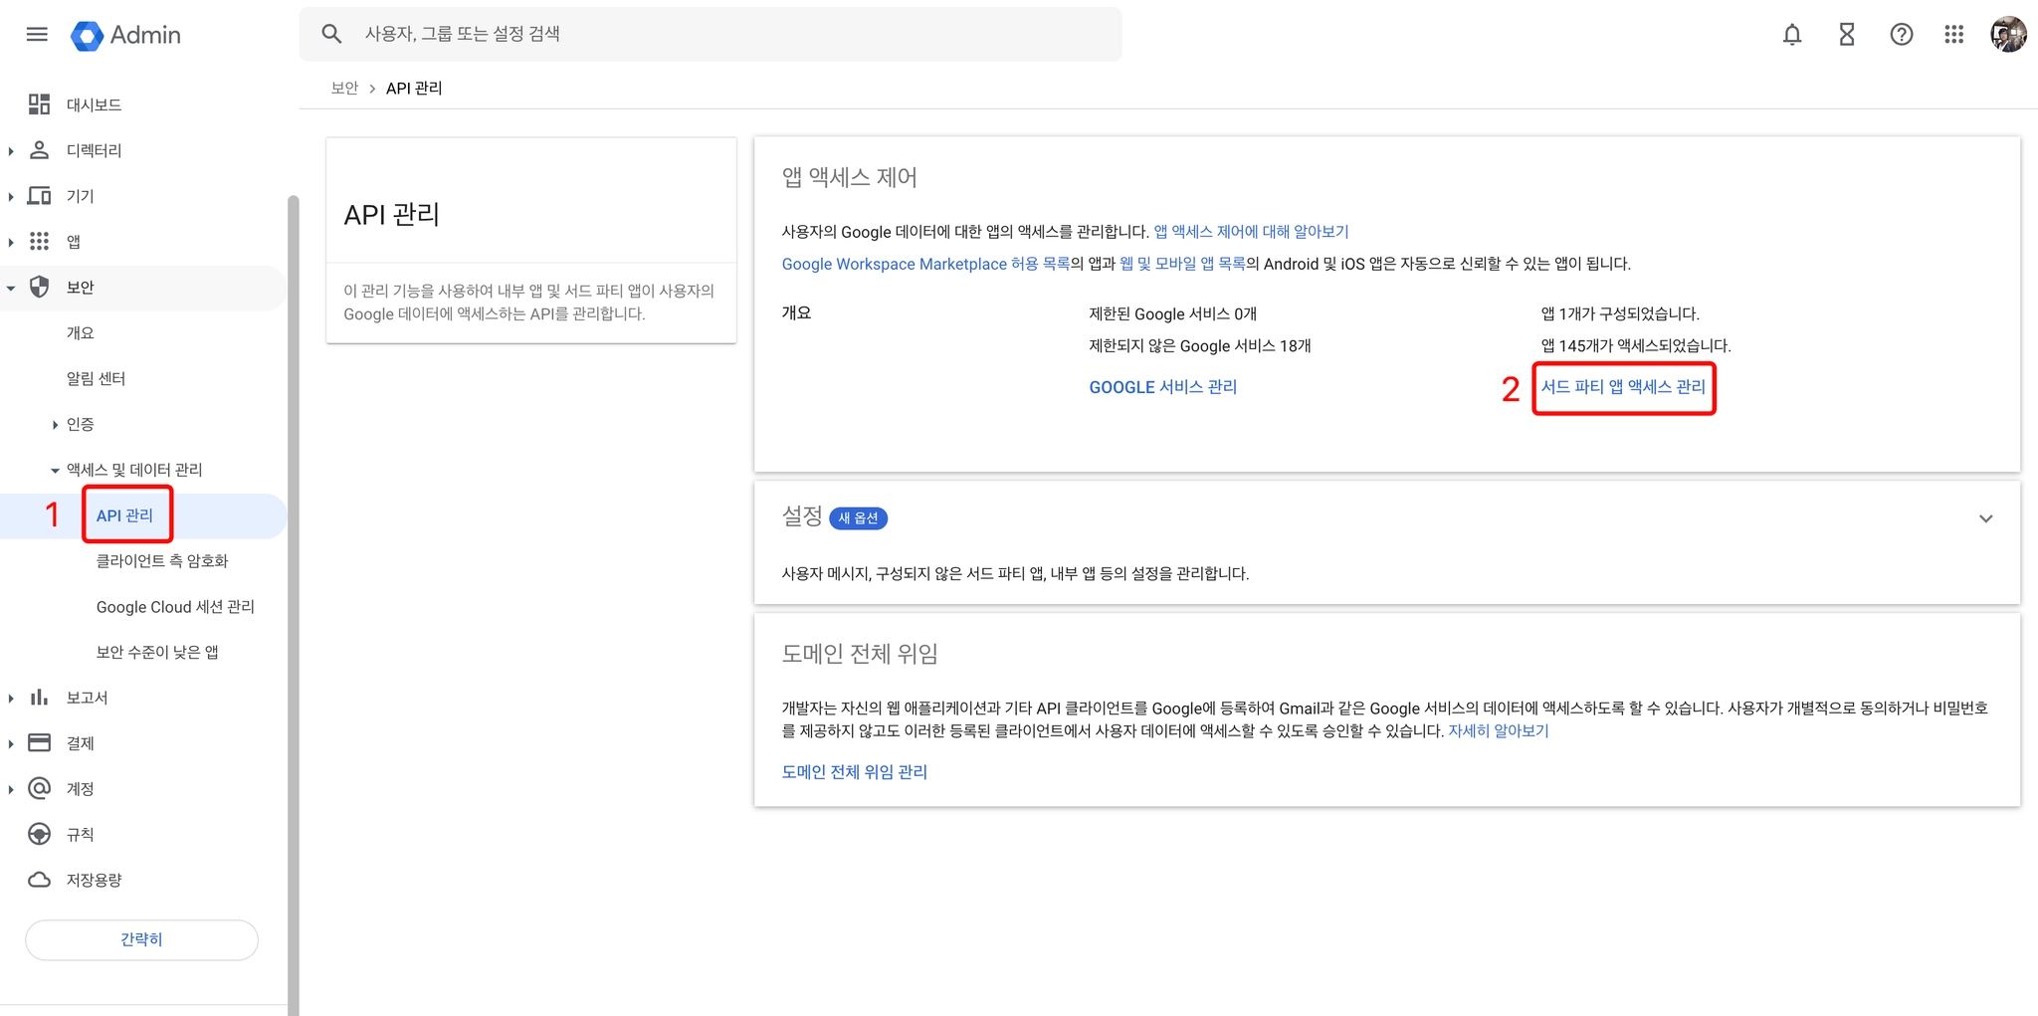Expand the 디렉터리 section arrow
2038x1016 pixels.
11,151
